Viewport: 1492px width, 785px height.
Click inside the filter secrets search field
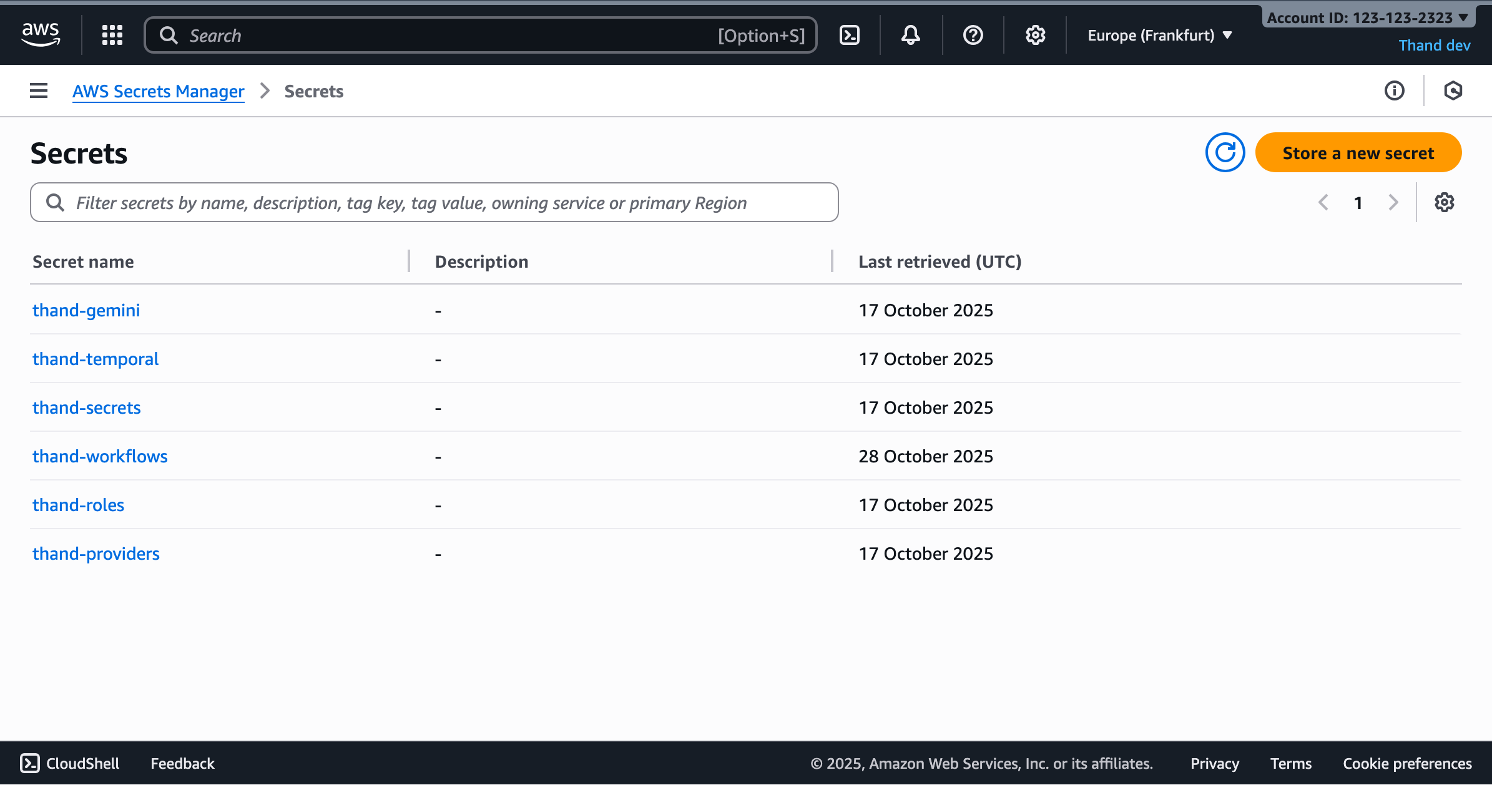434,202
